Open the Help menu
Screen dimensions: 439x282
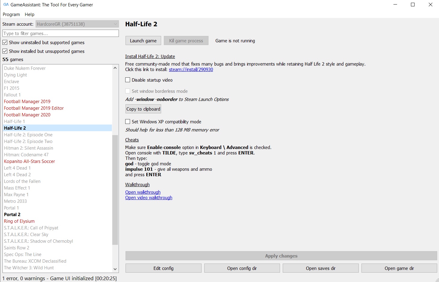30,15
